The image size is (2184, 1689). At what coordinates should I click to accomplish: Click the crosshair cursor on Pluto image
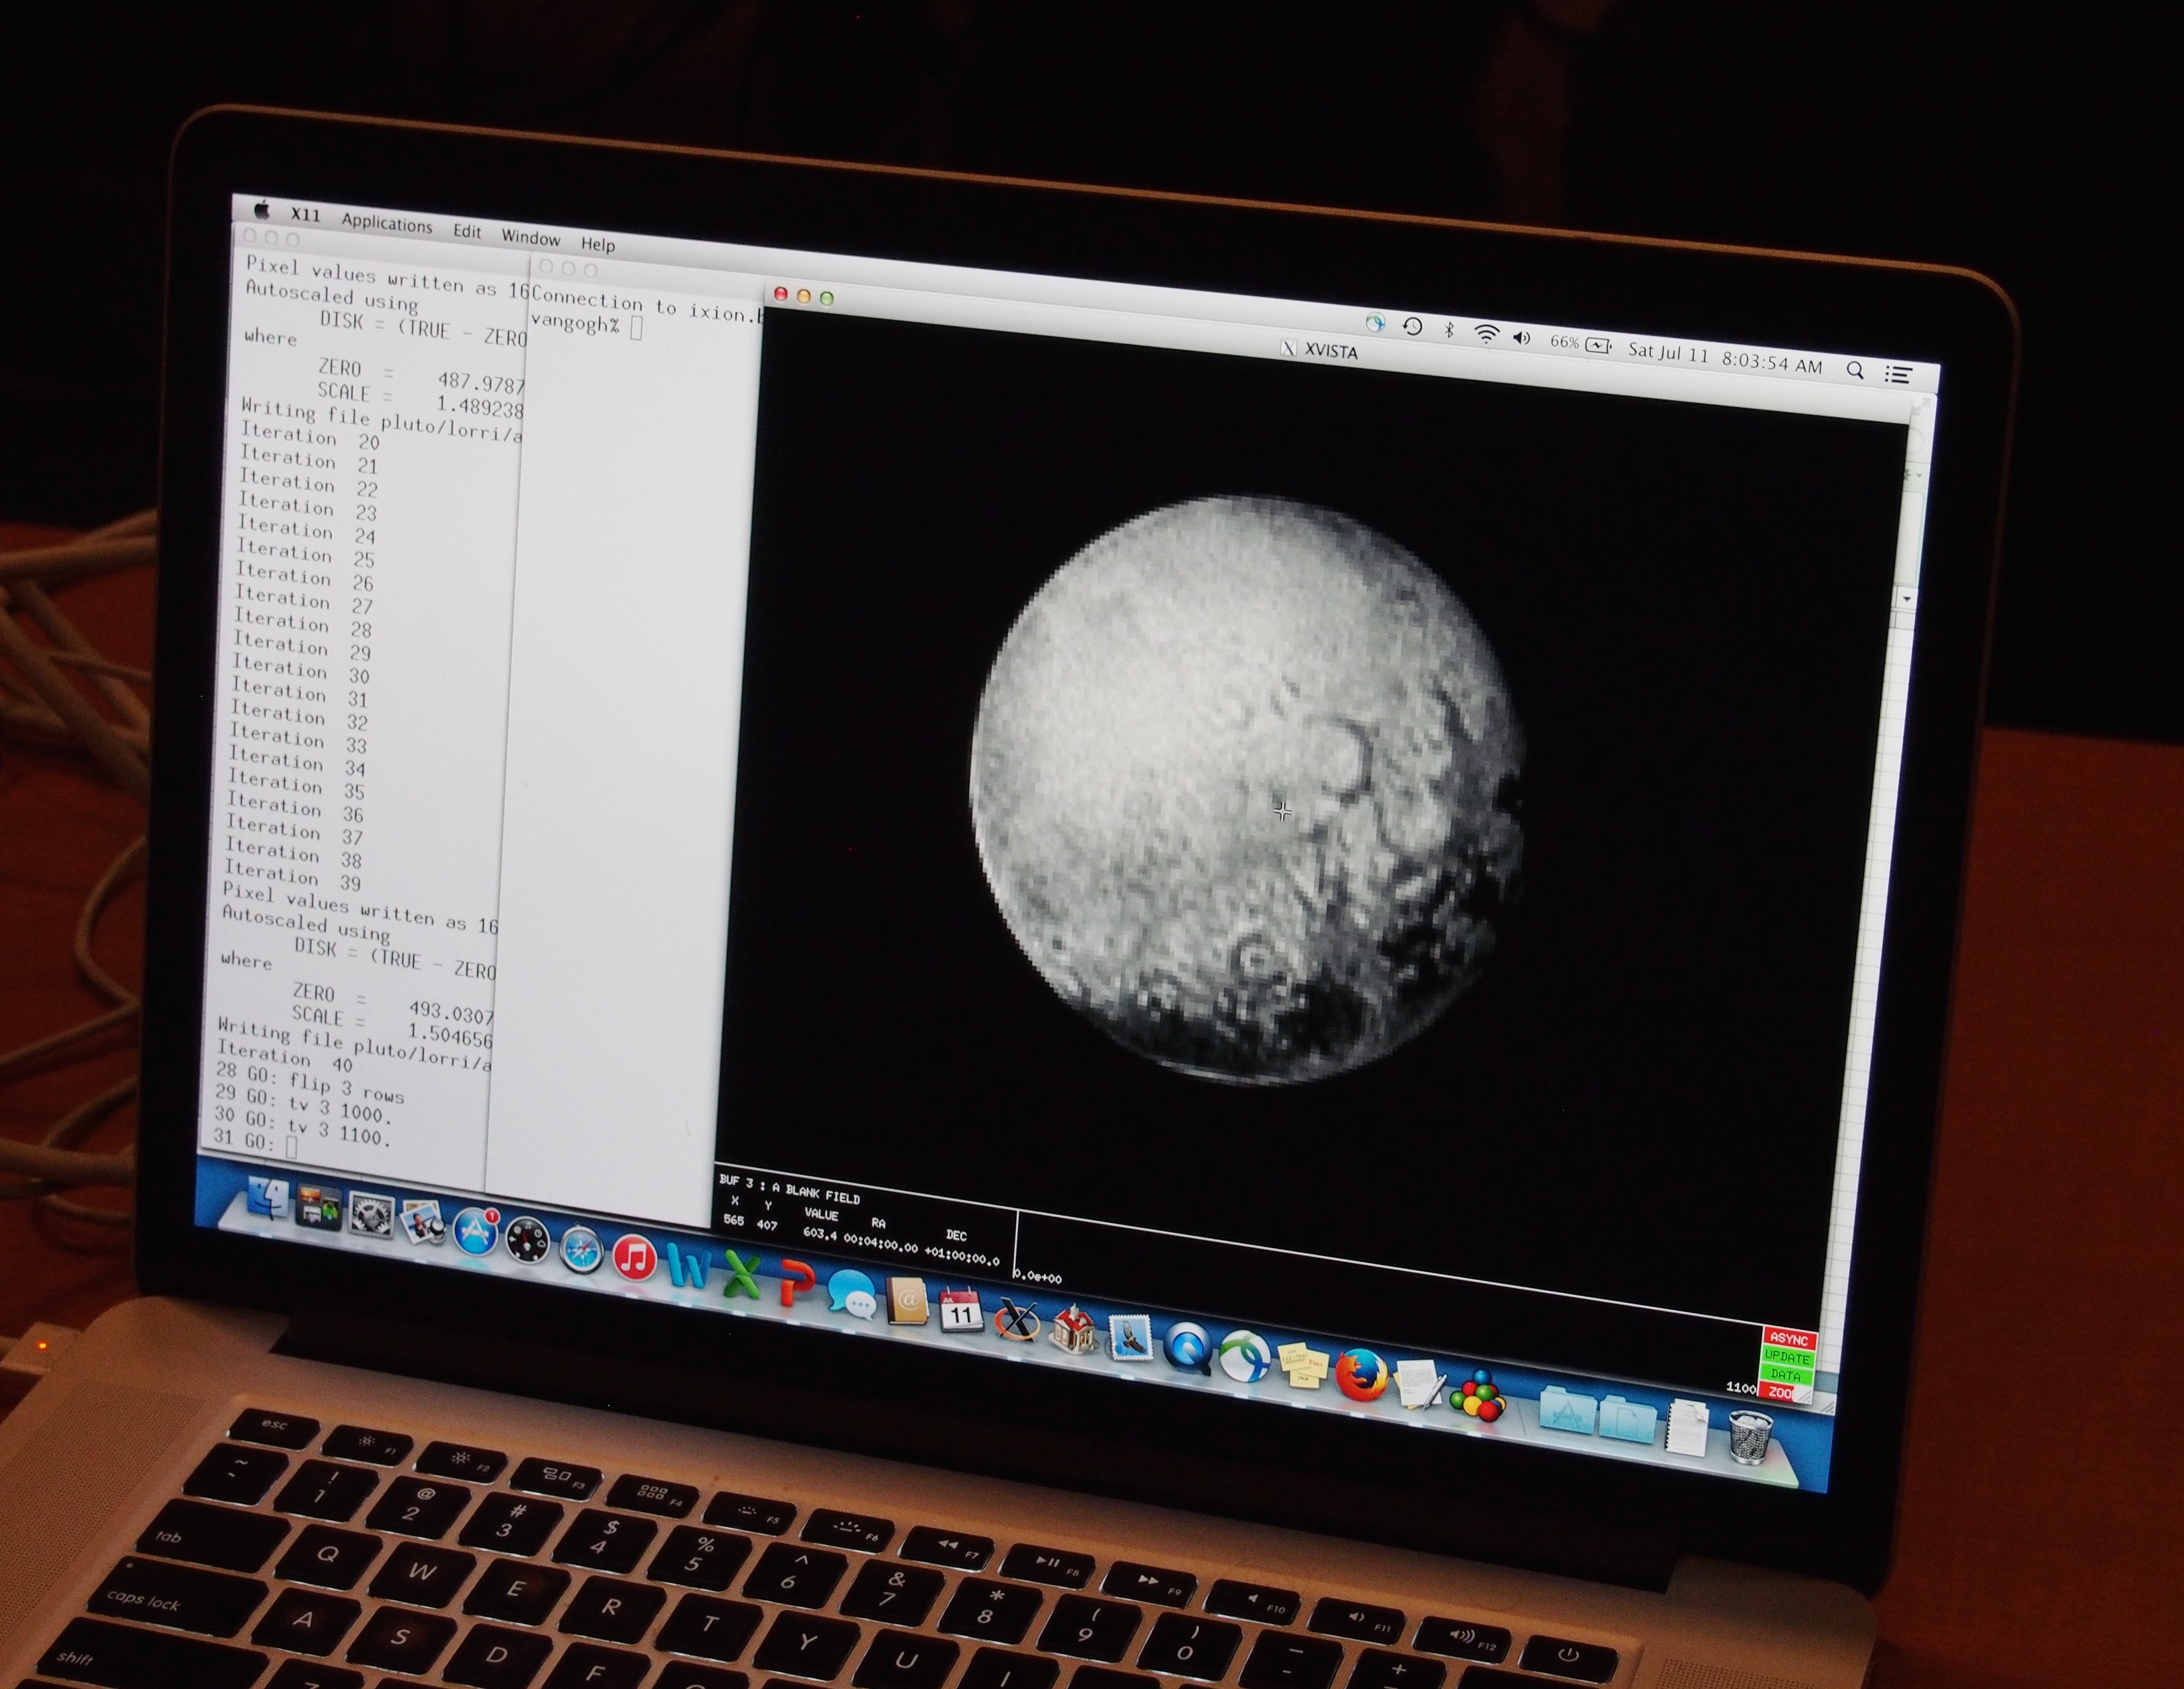pos(1282,812)
